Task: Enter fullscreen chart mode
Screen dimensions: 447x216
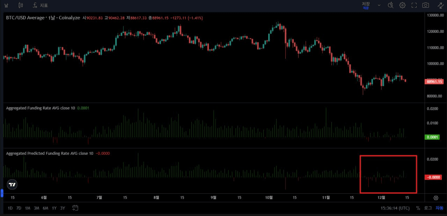Action: point(414,5)
